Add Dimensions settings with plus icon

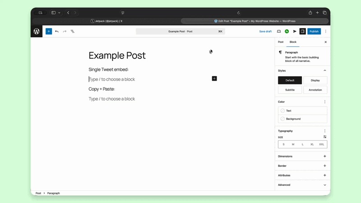325,156
